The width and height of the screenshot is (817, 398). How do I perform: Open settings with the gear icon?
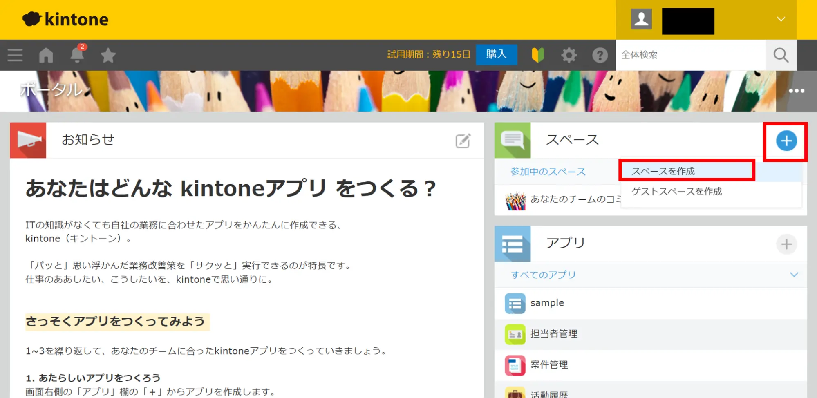tap(569, 55)
